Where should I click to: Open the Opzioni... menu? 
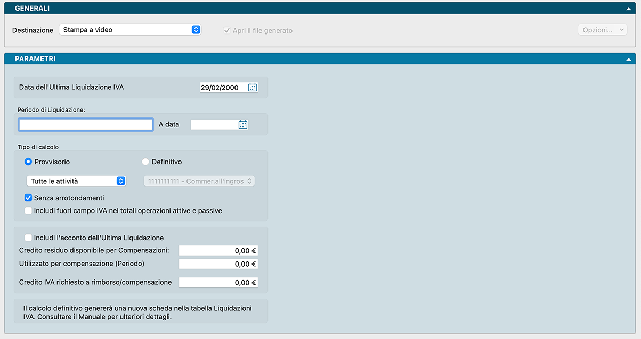[602, 30]
